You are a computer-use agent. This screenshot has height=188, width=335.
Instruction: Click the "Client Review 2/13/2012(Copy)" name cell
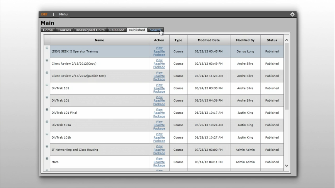point(99,64)
